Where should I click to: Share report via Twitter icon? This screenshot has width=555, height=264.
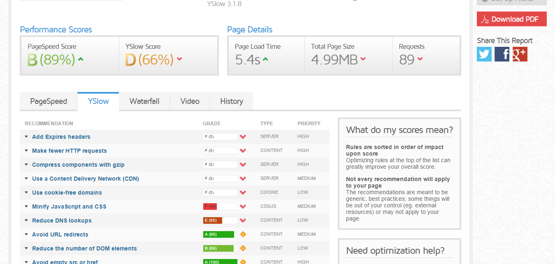coord(484,54)
